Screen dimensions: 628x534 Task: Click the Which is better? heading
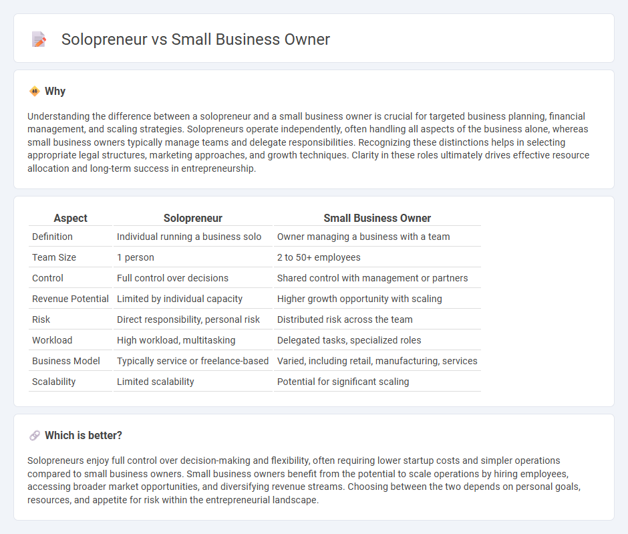[84, 436]
